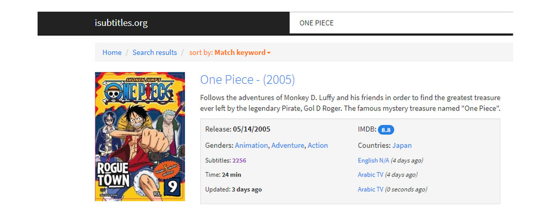
Task: Open the Arabic TV subtitle from 4 days ago
Action: pos(371,175)
